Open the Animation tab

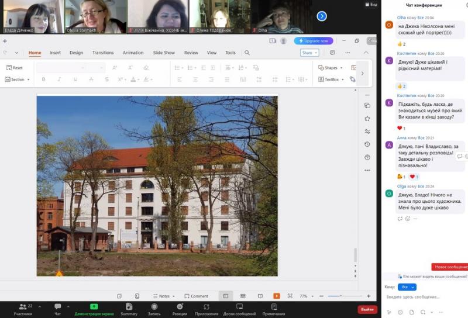pos(133,53)
